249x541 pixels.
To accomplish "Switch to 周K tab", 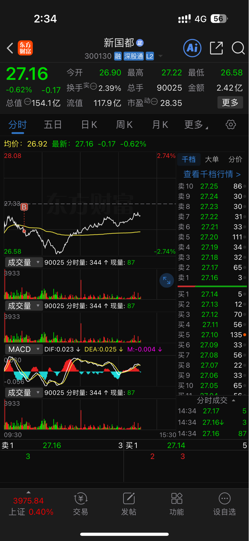I will coord(124,124).
